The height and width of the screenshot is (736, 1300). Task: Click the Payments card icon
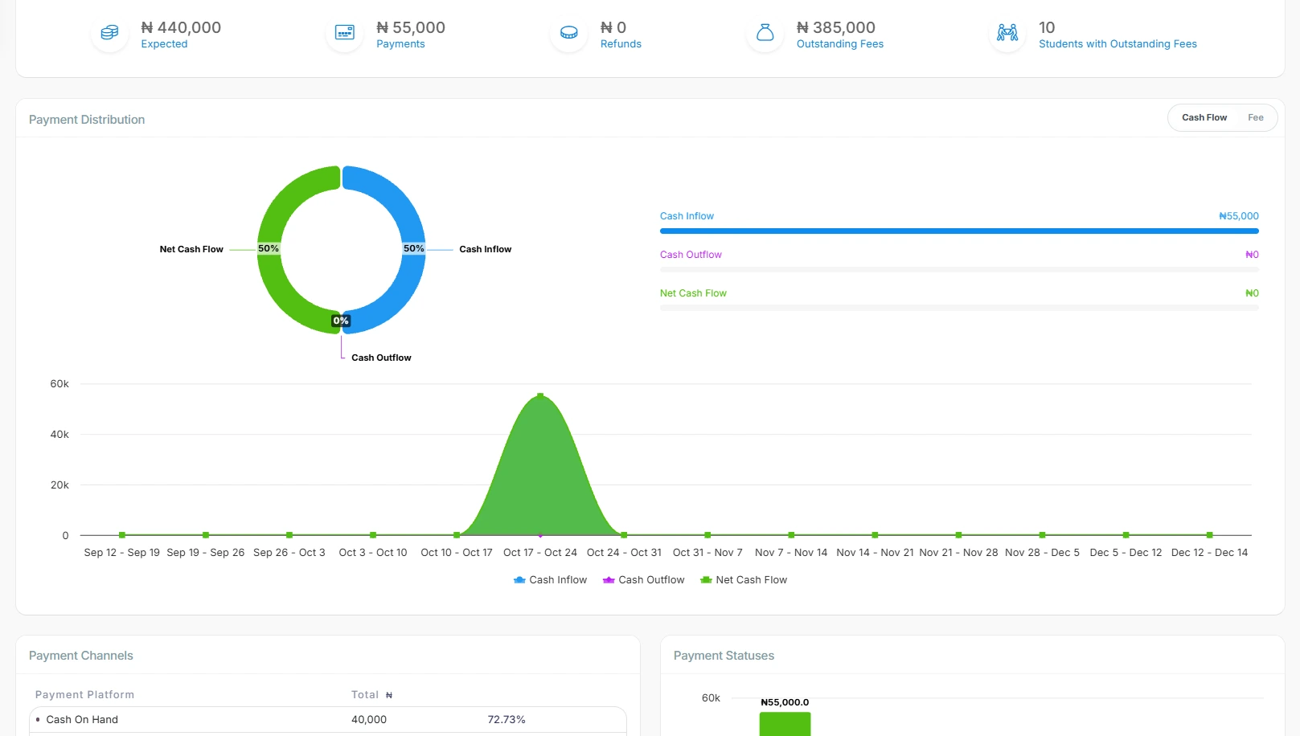coord(345,33)
